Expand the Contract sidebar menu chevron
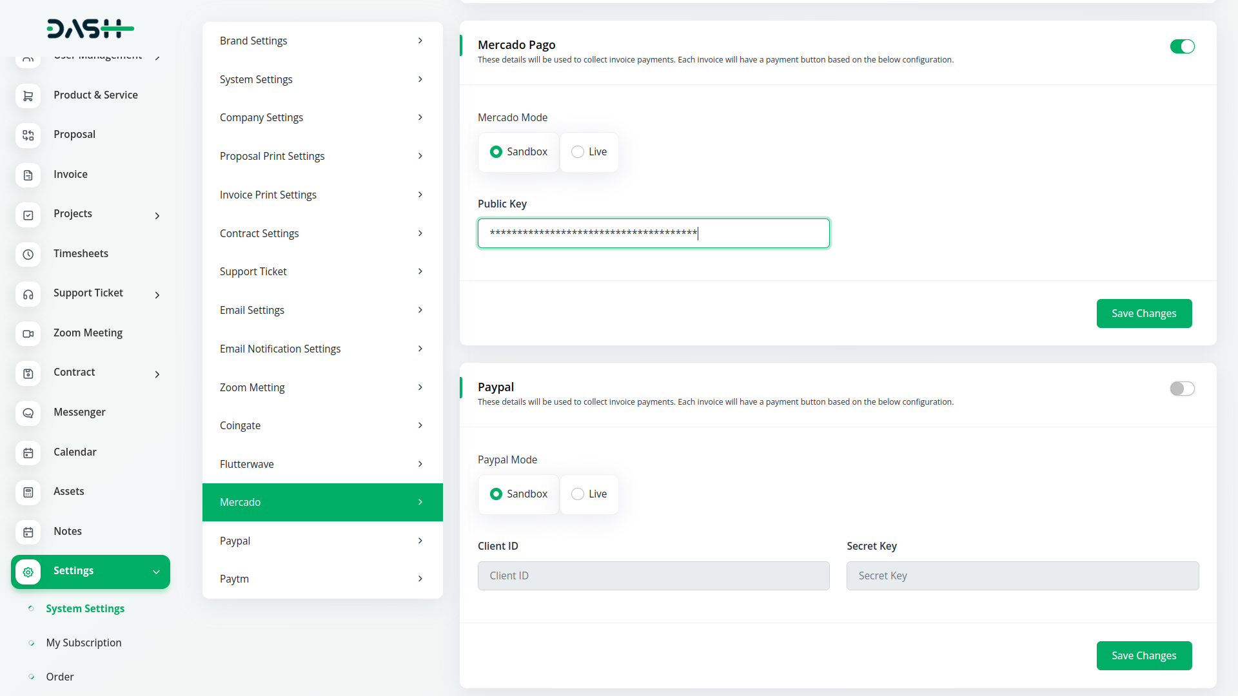Image resolution: width=1238 pixels, height=696 pixels. tap(157, 374)
